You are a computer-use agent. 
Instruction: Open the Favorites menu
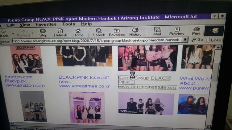46,24
